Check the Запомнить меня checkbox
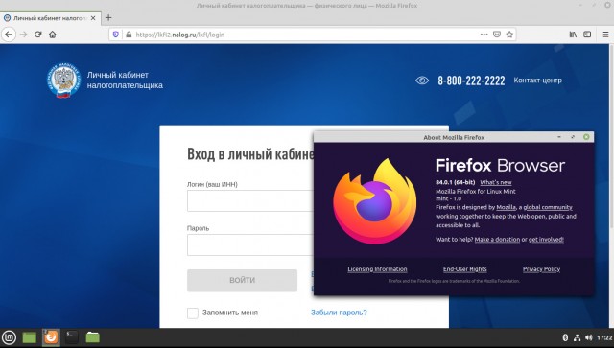614x348 pixels. tap(193, 313)
